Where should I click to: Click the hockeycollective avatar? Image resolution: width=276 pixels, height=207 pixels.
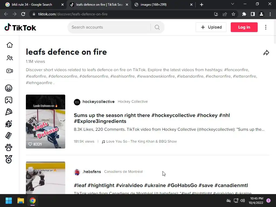point(77,102)
